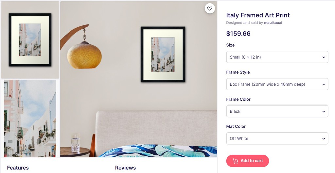Expand the Black frame color dropdown
Viewport: 335px width, 173px height.
point(277,111)
